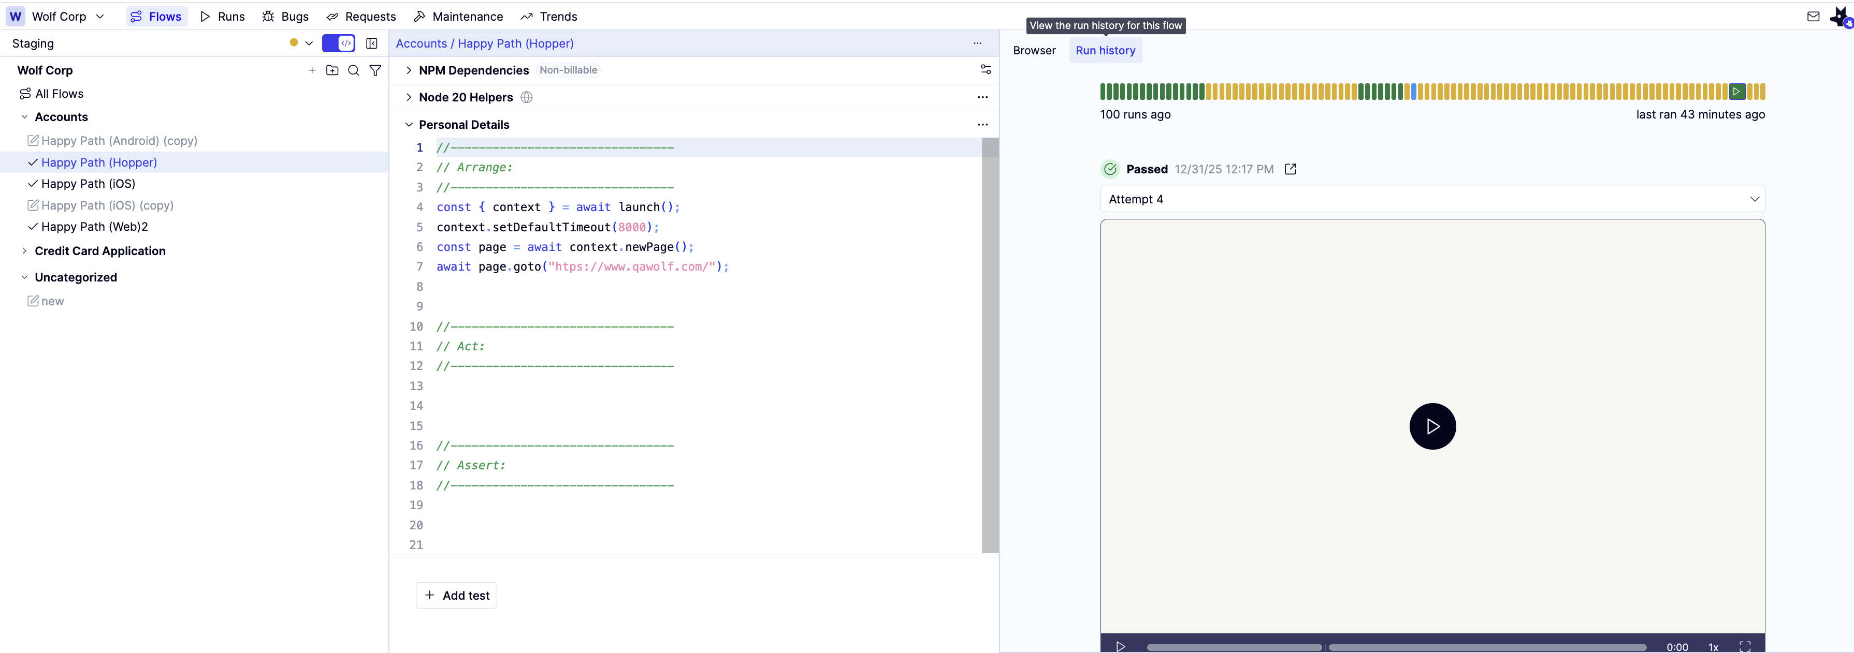The height and width of the screenshot is (653, 1854).
Task: Click the filter funnel icon
Action: pyautogui.click(x=375, y=70)
